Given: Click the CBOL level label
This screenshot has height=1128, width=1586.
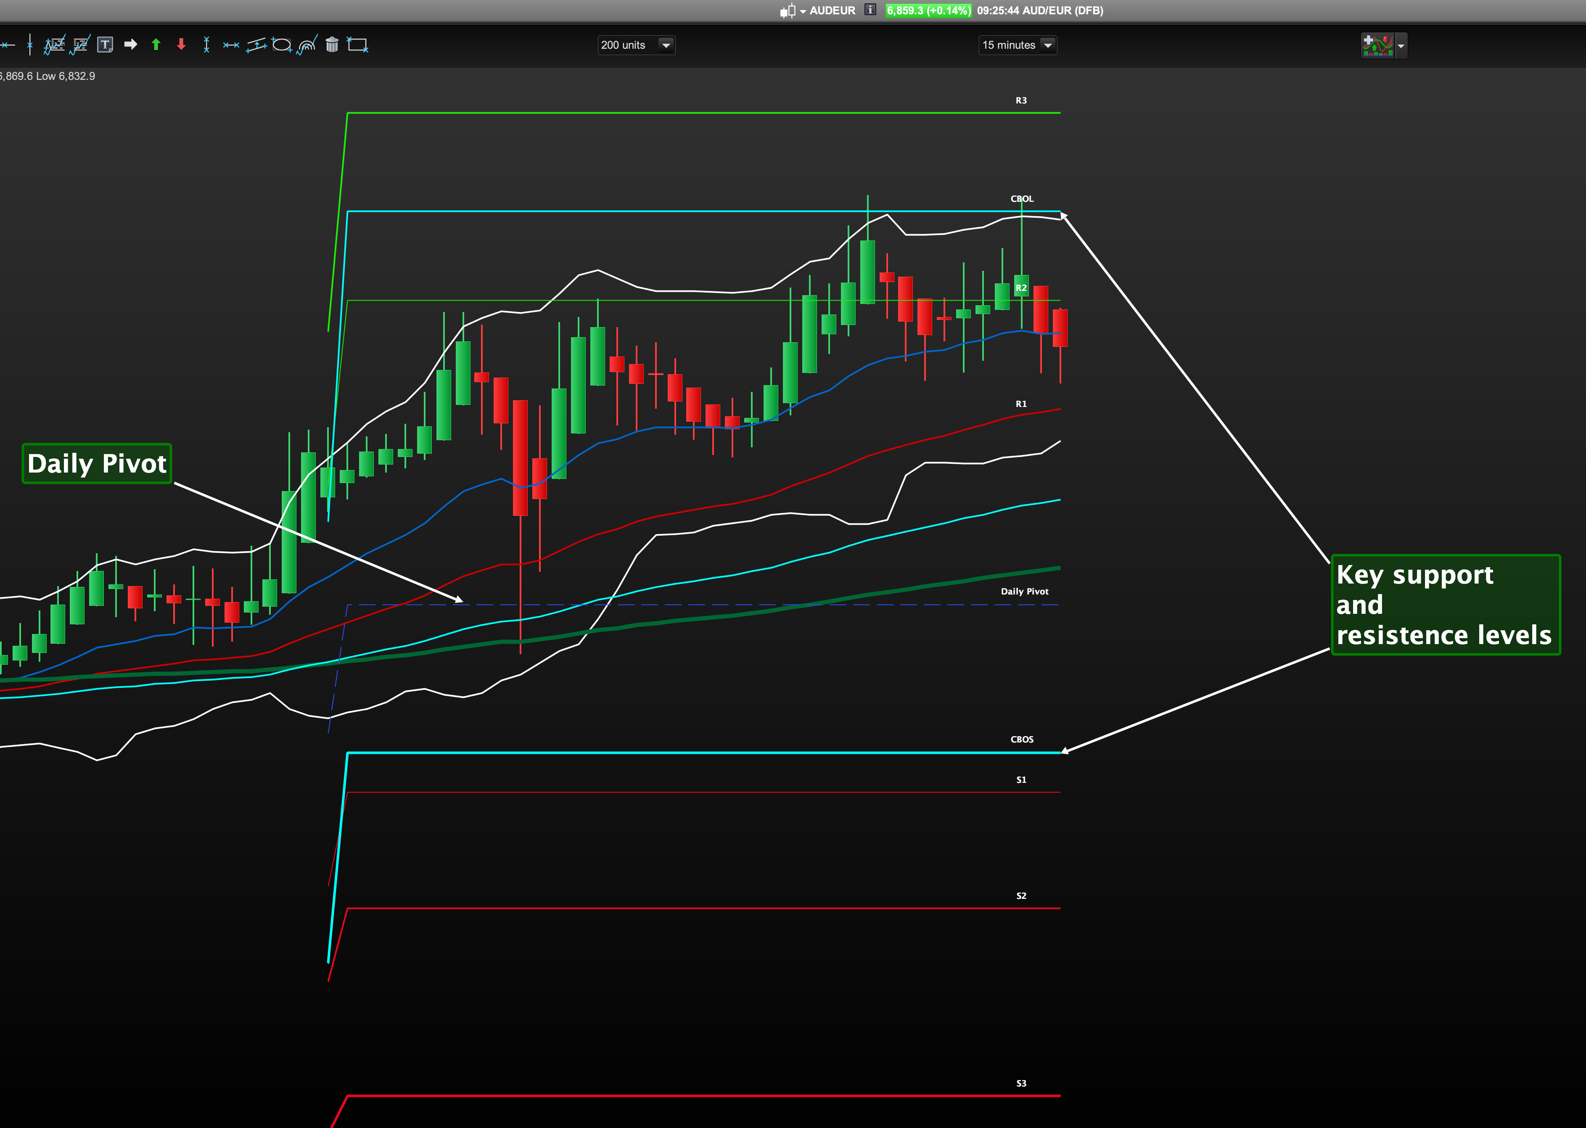Looking at the screenshot, I should tap(1022, 198).
